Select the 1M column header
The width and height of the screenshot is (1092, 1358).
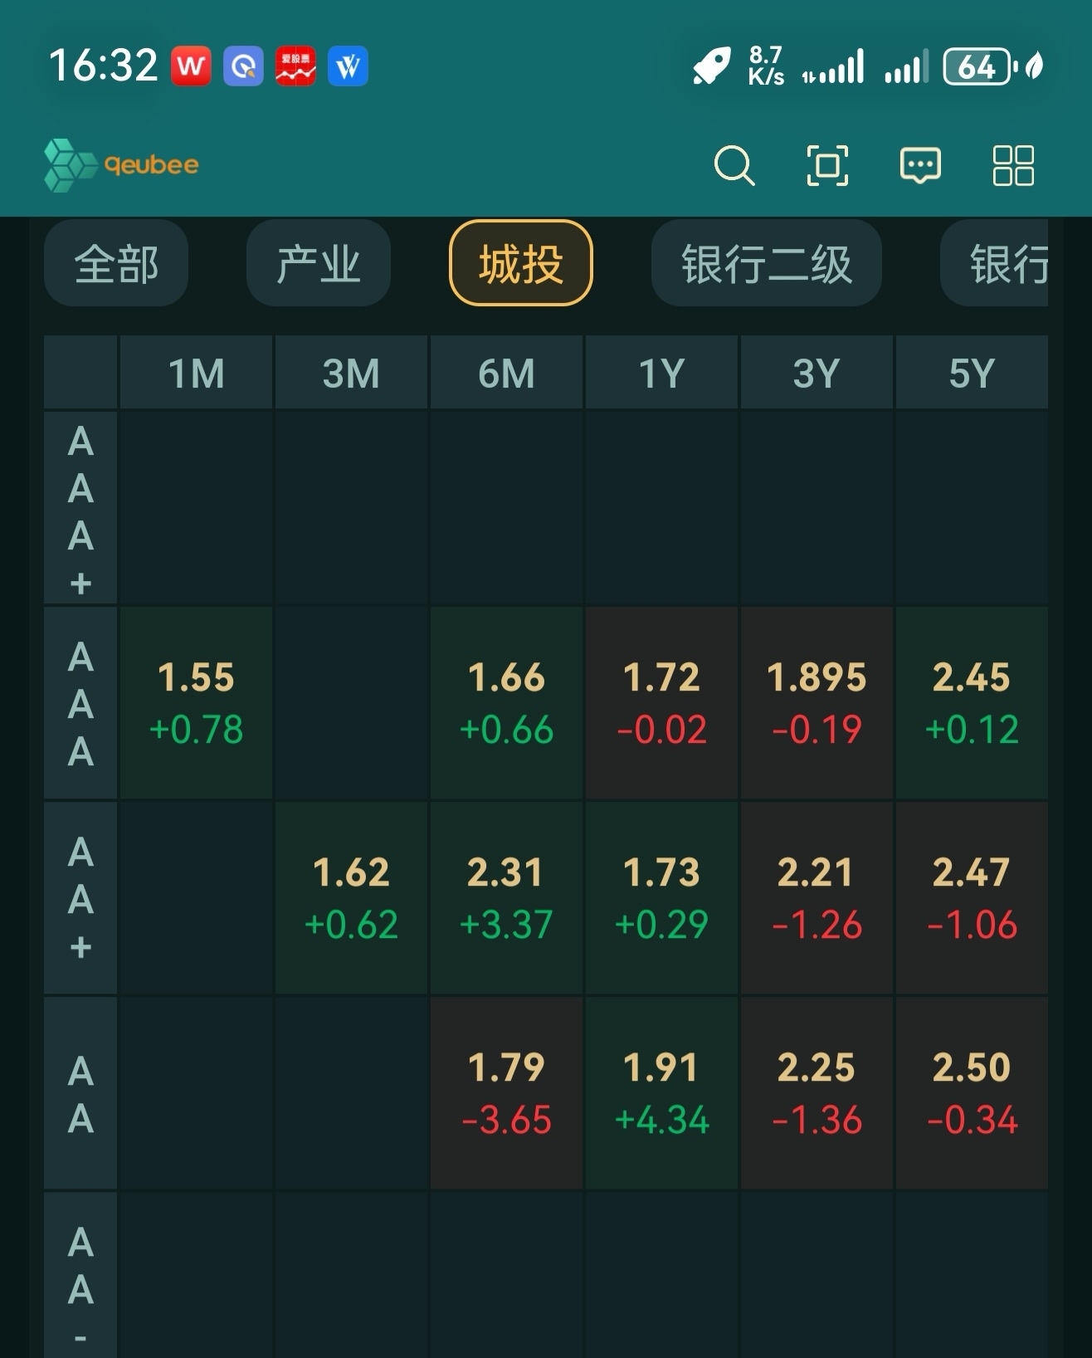point(196,374)
